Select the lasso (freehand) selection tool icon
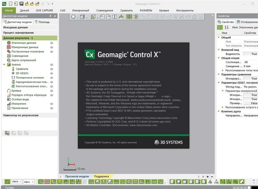The image size is (258, 189). point(169,17)
